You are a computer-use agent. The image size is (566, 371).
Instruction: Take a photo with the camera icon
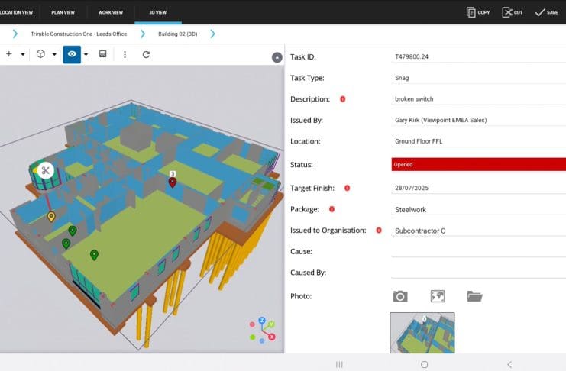click(x=400, y=296)
